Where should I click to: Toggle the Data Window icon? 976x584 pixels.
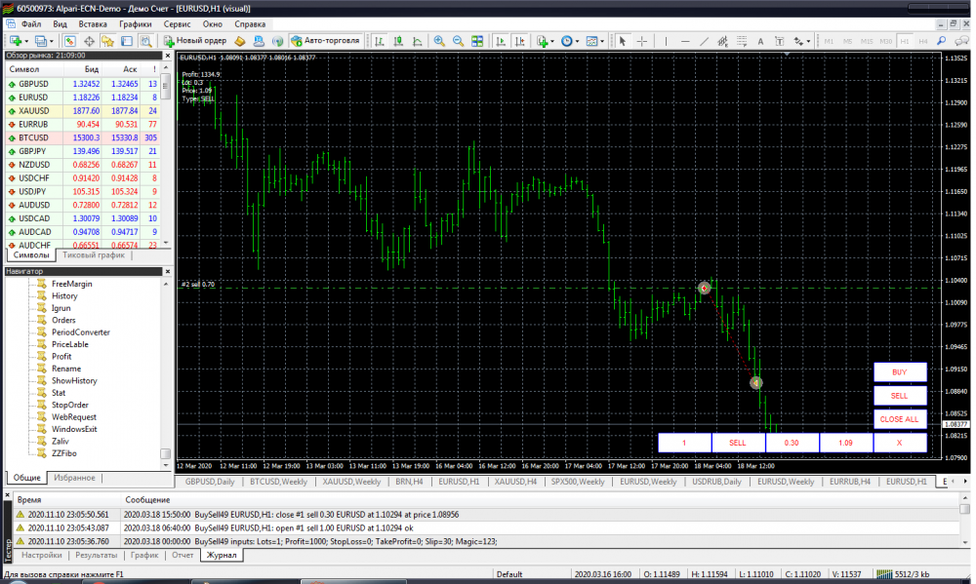89,41
